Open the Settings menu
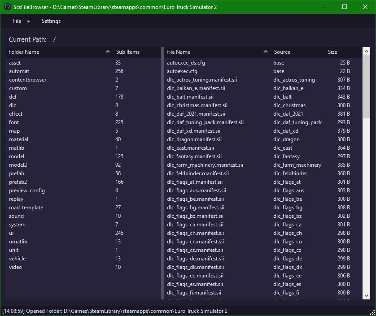376x316 pixels. [x=51, y=21]
